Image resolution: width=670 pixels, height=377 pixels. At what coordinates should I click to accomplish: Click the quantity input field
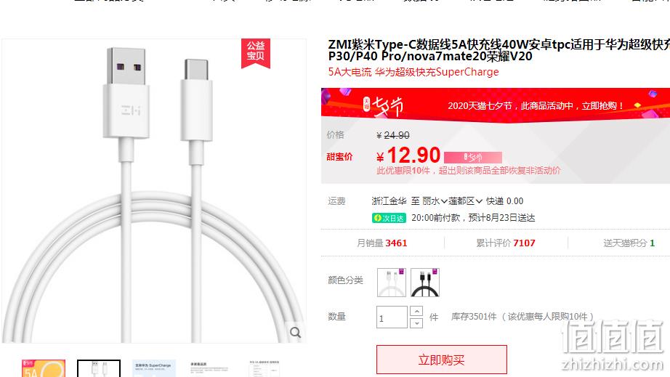click(x=392, y=317)
